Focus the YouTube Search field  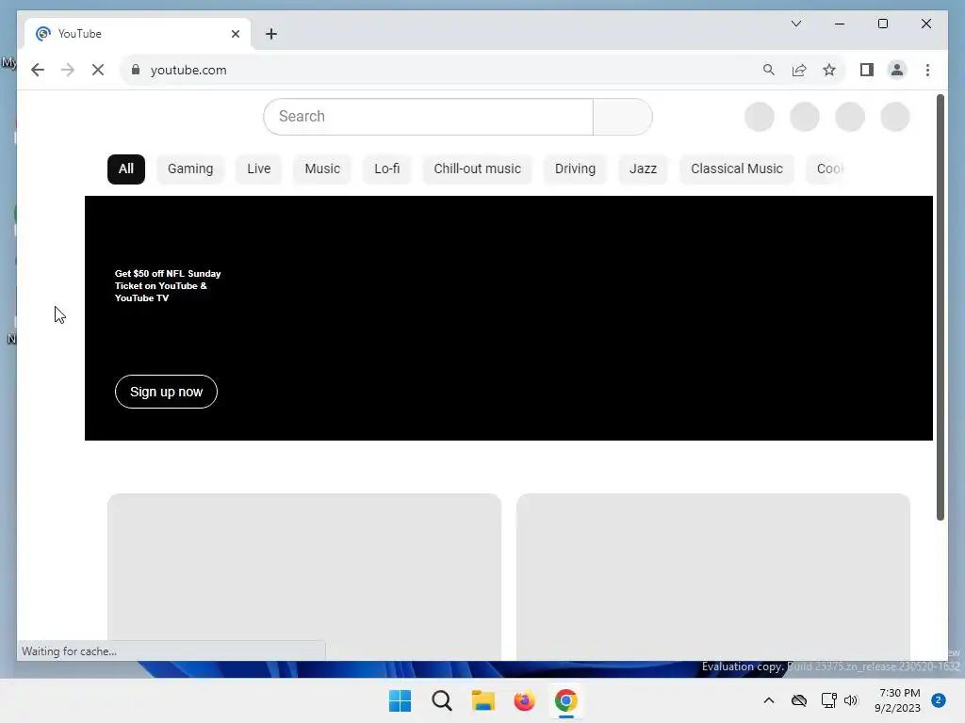[x=429, y=117]
